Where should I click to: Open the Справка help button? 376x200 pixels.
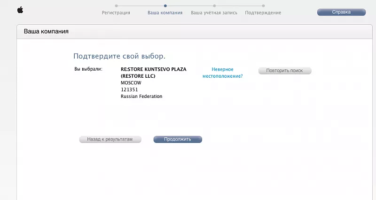pos(341,12)
